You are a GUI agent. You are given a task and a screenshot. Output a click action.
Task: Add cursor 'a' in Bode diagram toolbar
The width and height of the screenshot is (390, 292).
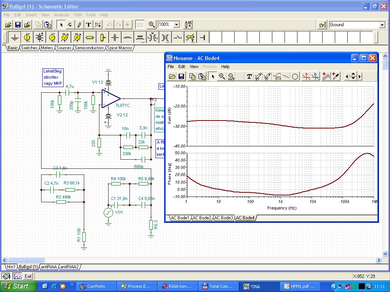tap(306, 76)
